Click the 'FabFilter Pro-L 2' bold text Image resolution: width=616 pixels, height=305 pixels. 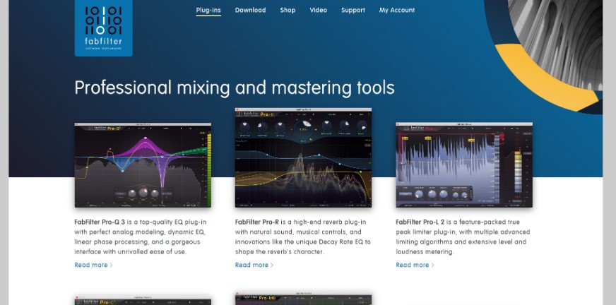click(418, 222)
